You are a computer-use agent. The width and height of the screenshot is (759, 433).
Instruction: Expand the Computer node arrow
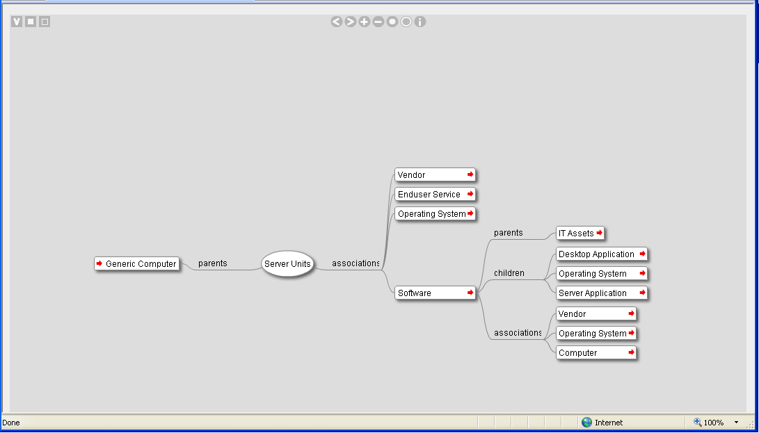631,352
